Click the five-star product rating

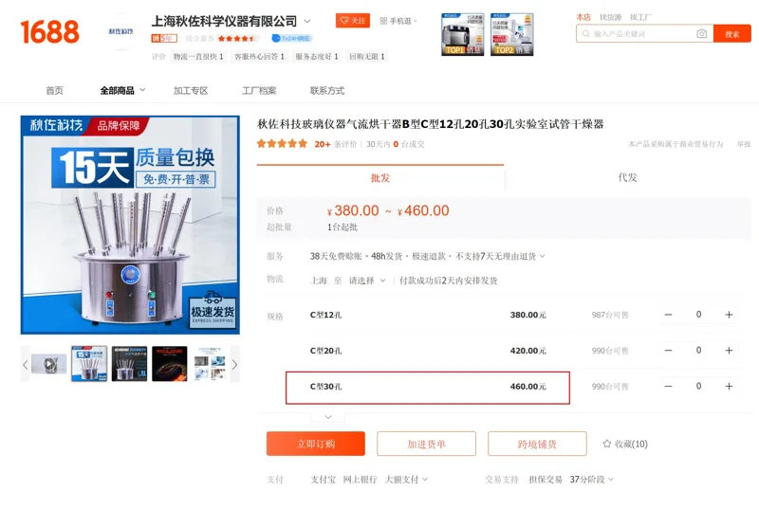click(282, 143)
